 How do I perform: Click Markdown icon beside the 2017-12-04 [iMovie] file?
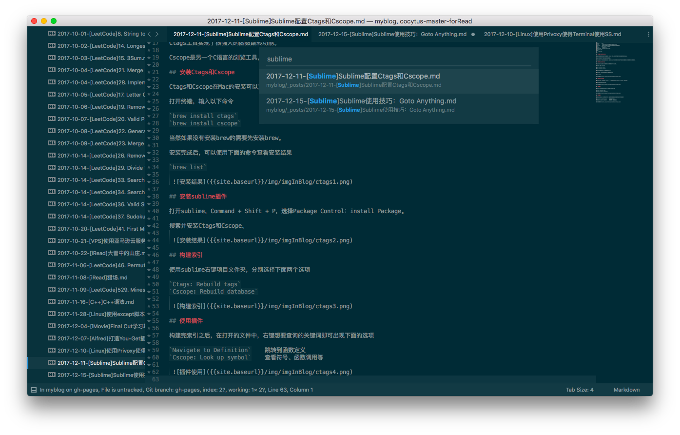pos(52,326)
